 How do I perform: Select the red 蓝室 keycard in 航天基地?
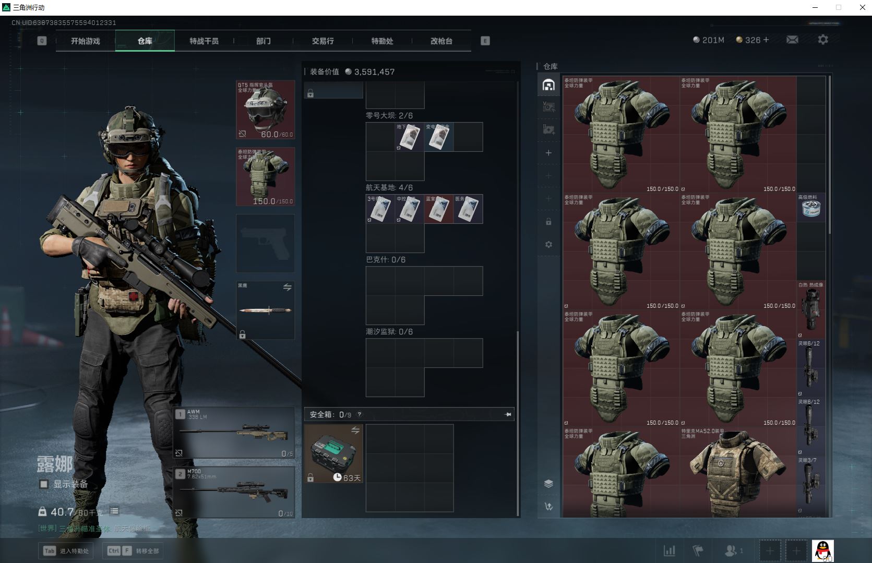(438, 209)
